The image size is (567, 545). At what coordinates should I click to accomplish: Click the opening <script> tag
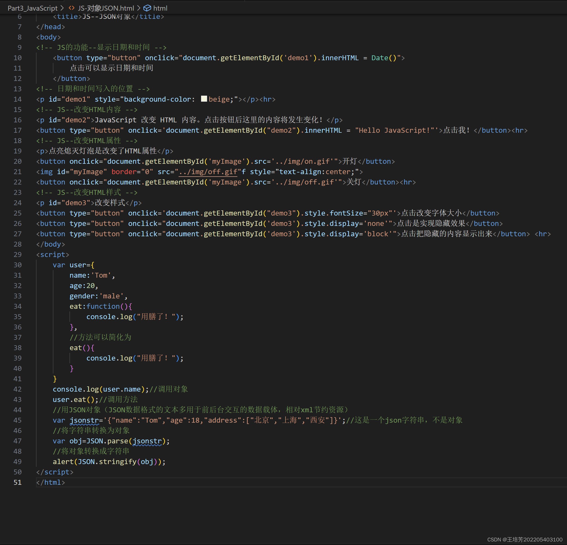click(53, 255)
